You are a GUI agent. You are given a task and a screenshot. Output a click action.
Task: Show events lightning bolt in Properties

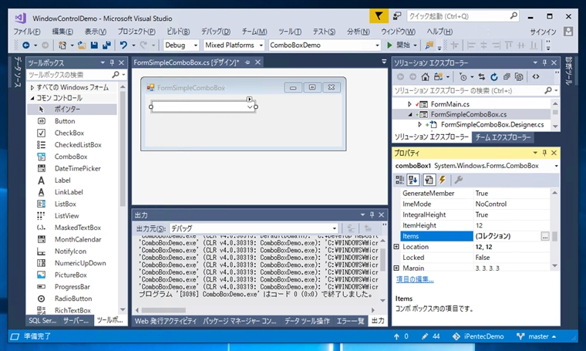pyautogui.click(x=443, y=181)
